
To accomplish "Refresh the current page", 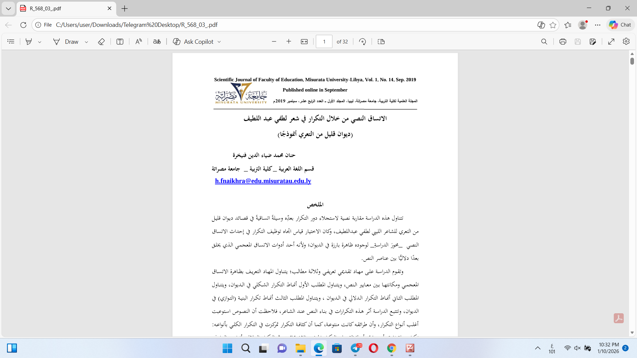I will (x=23, y=25).
